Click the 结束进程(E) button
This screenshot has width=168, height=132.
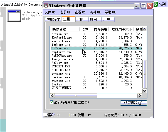point(134,103)
